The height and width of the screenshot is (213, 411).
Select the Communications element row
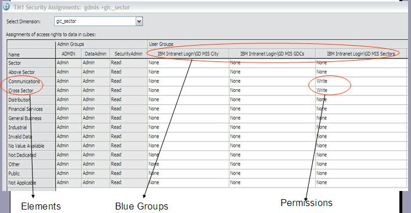pyautogui.click(x=31, y=81)
